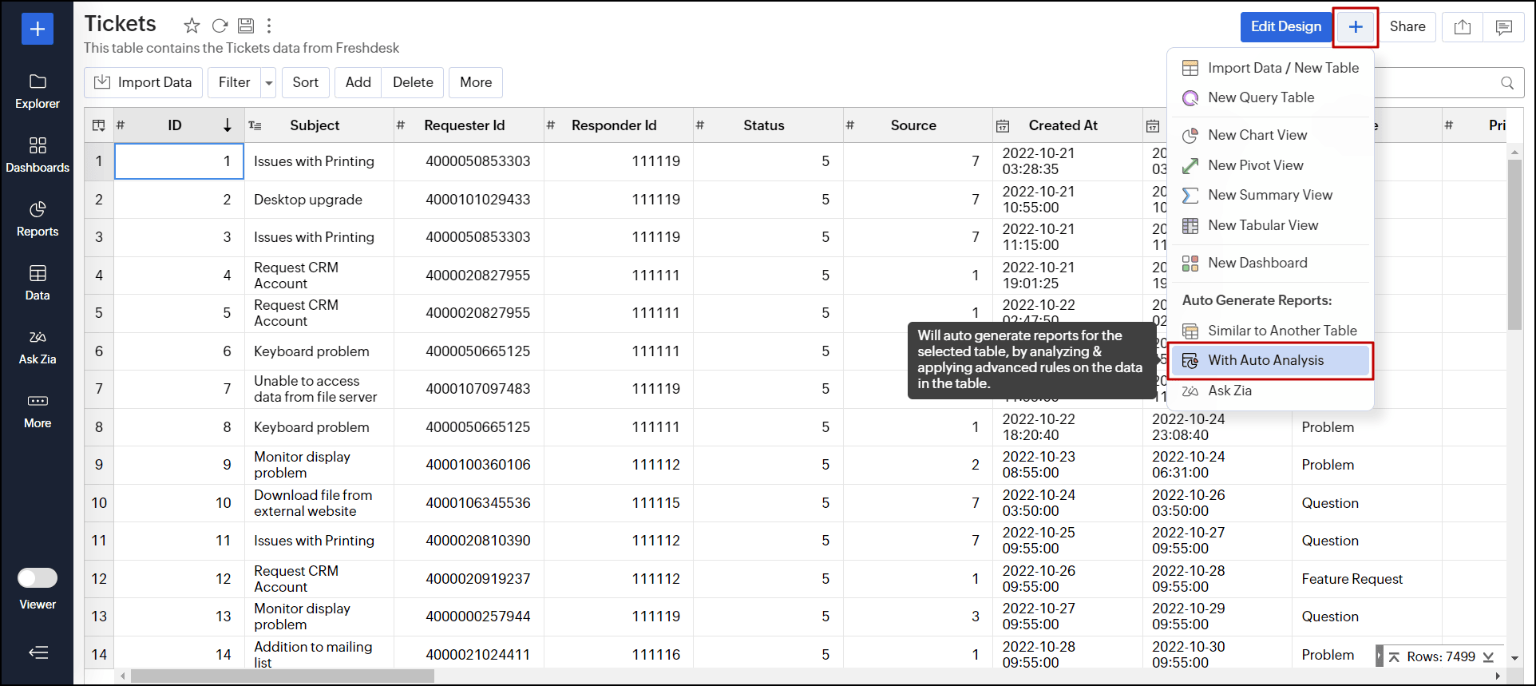
Task: Click the save disk icon
Action: [246, 26]
